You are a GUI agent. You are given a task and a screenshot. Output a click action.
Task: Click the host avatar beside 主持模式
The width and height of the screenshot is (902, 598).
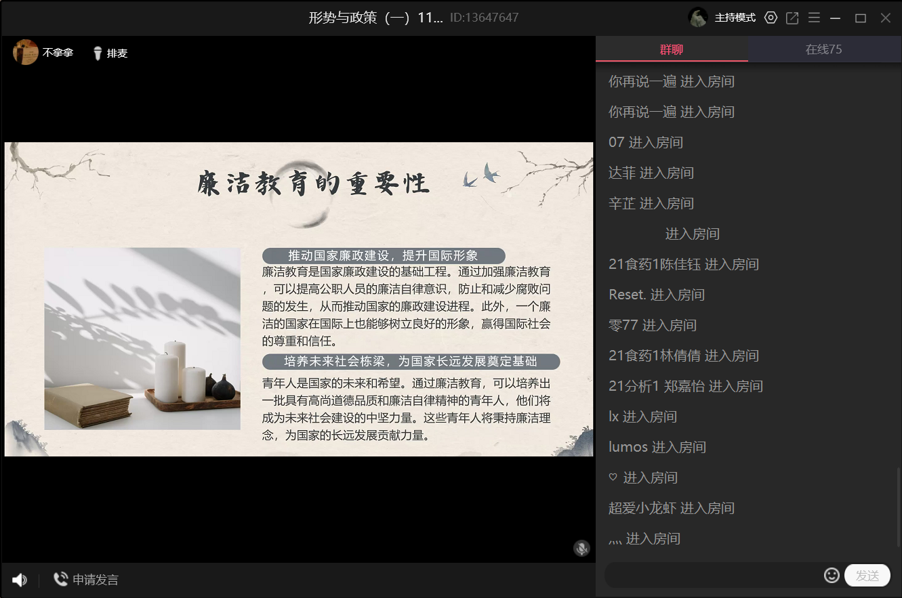tap(698, 18)
